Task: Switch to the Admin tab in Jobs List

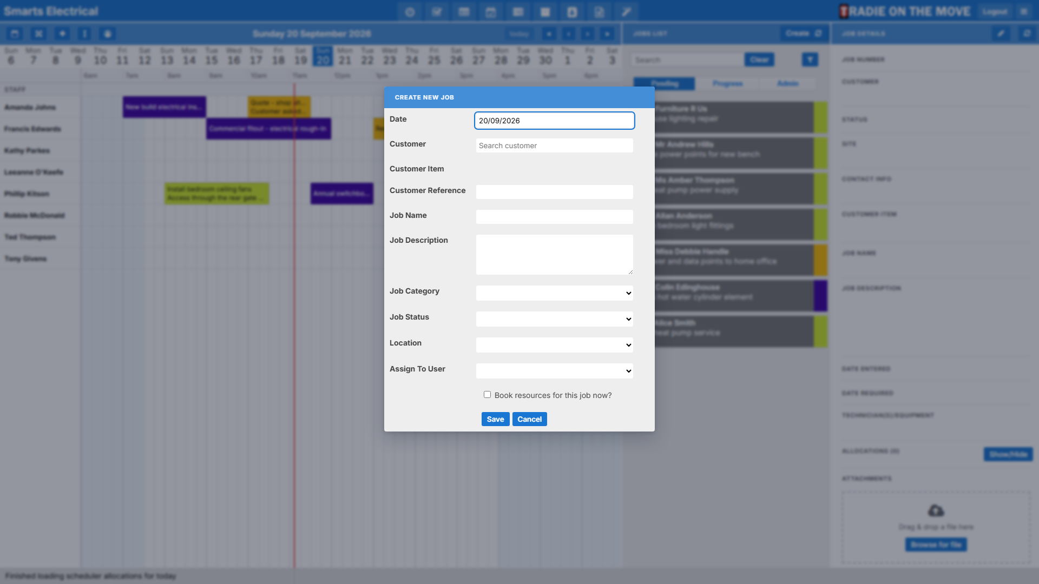Action: click(x=788, y=84)
